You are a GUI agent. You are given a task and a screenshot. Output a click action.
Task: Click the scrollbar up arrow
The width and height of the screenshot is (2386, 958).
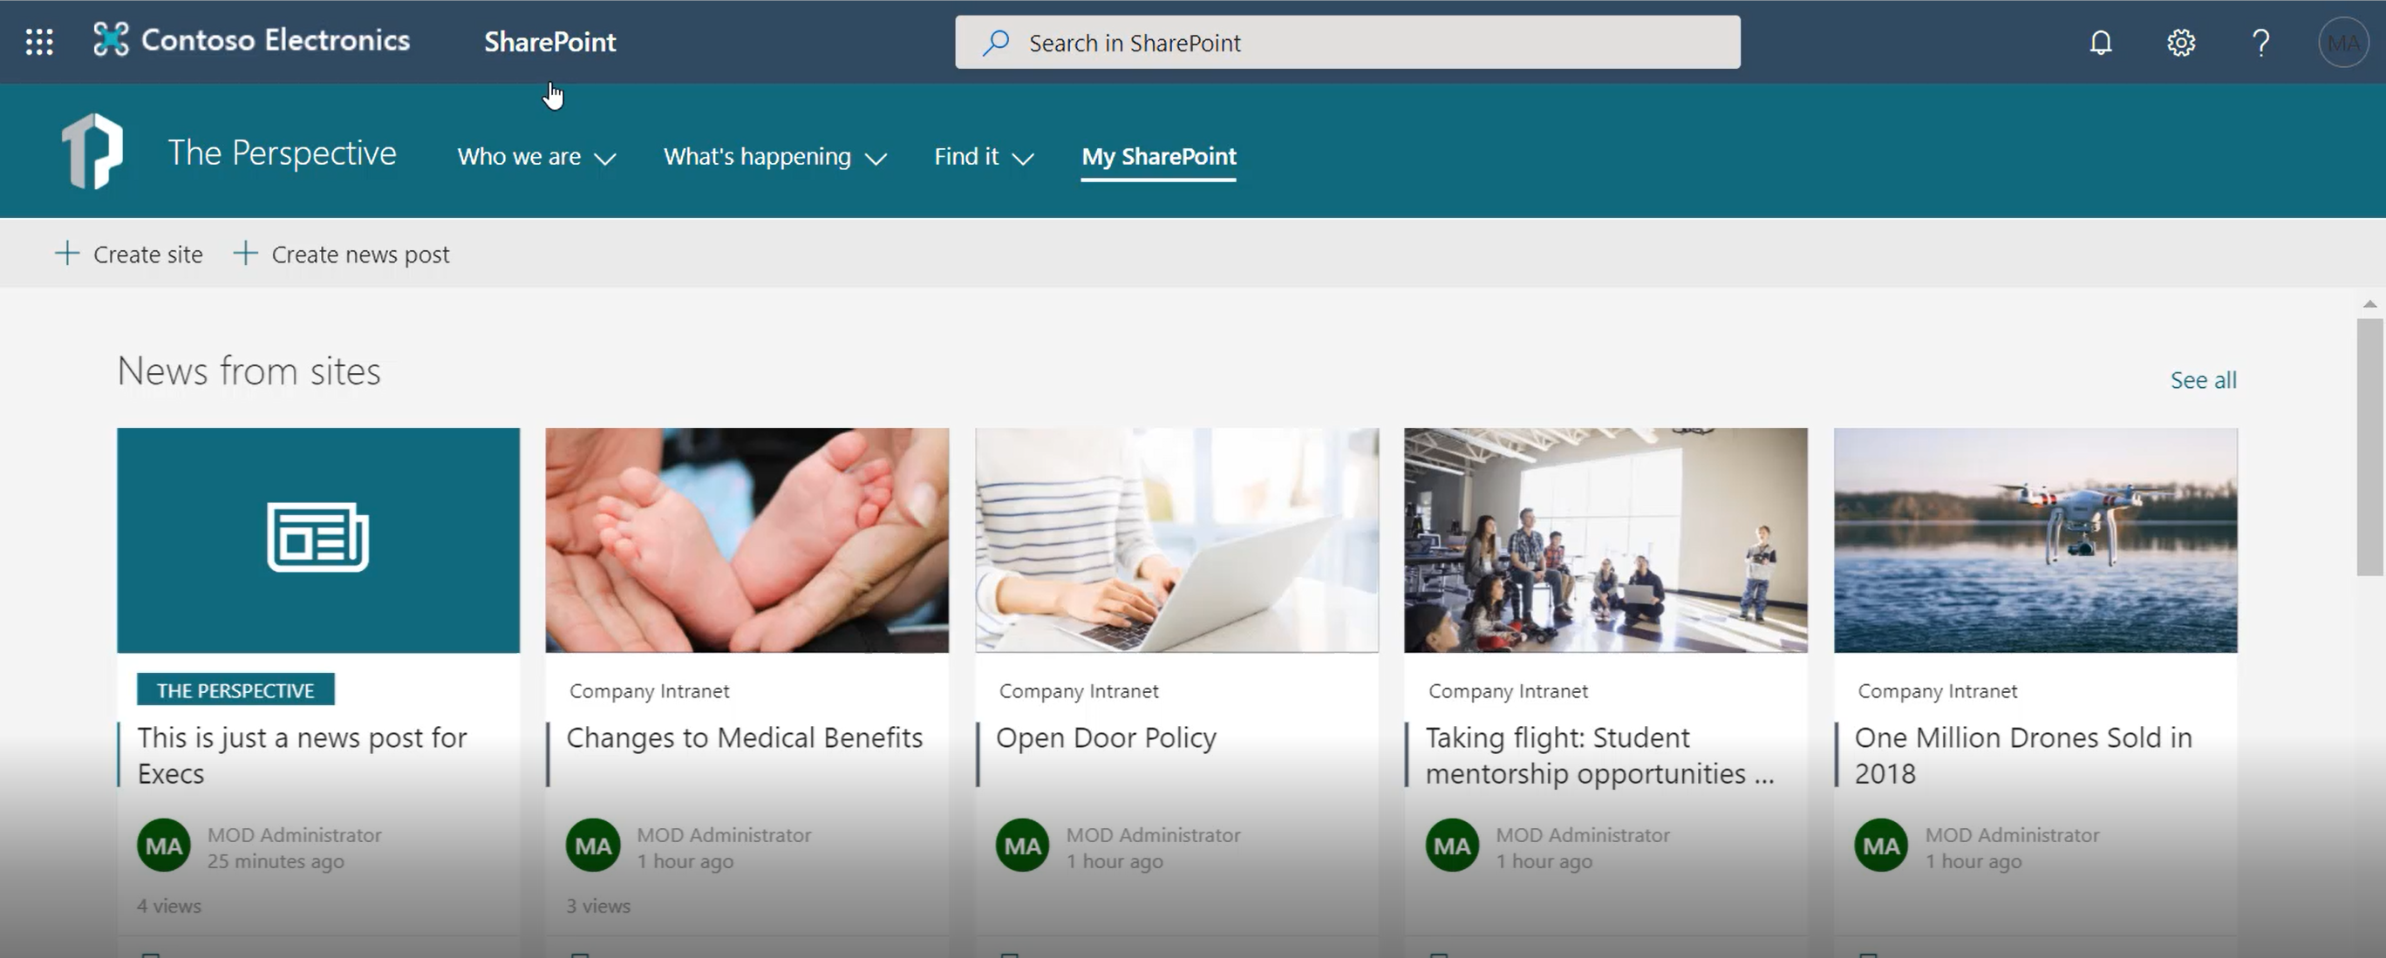point(2369,303)
